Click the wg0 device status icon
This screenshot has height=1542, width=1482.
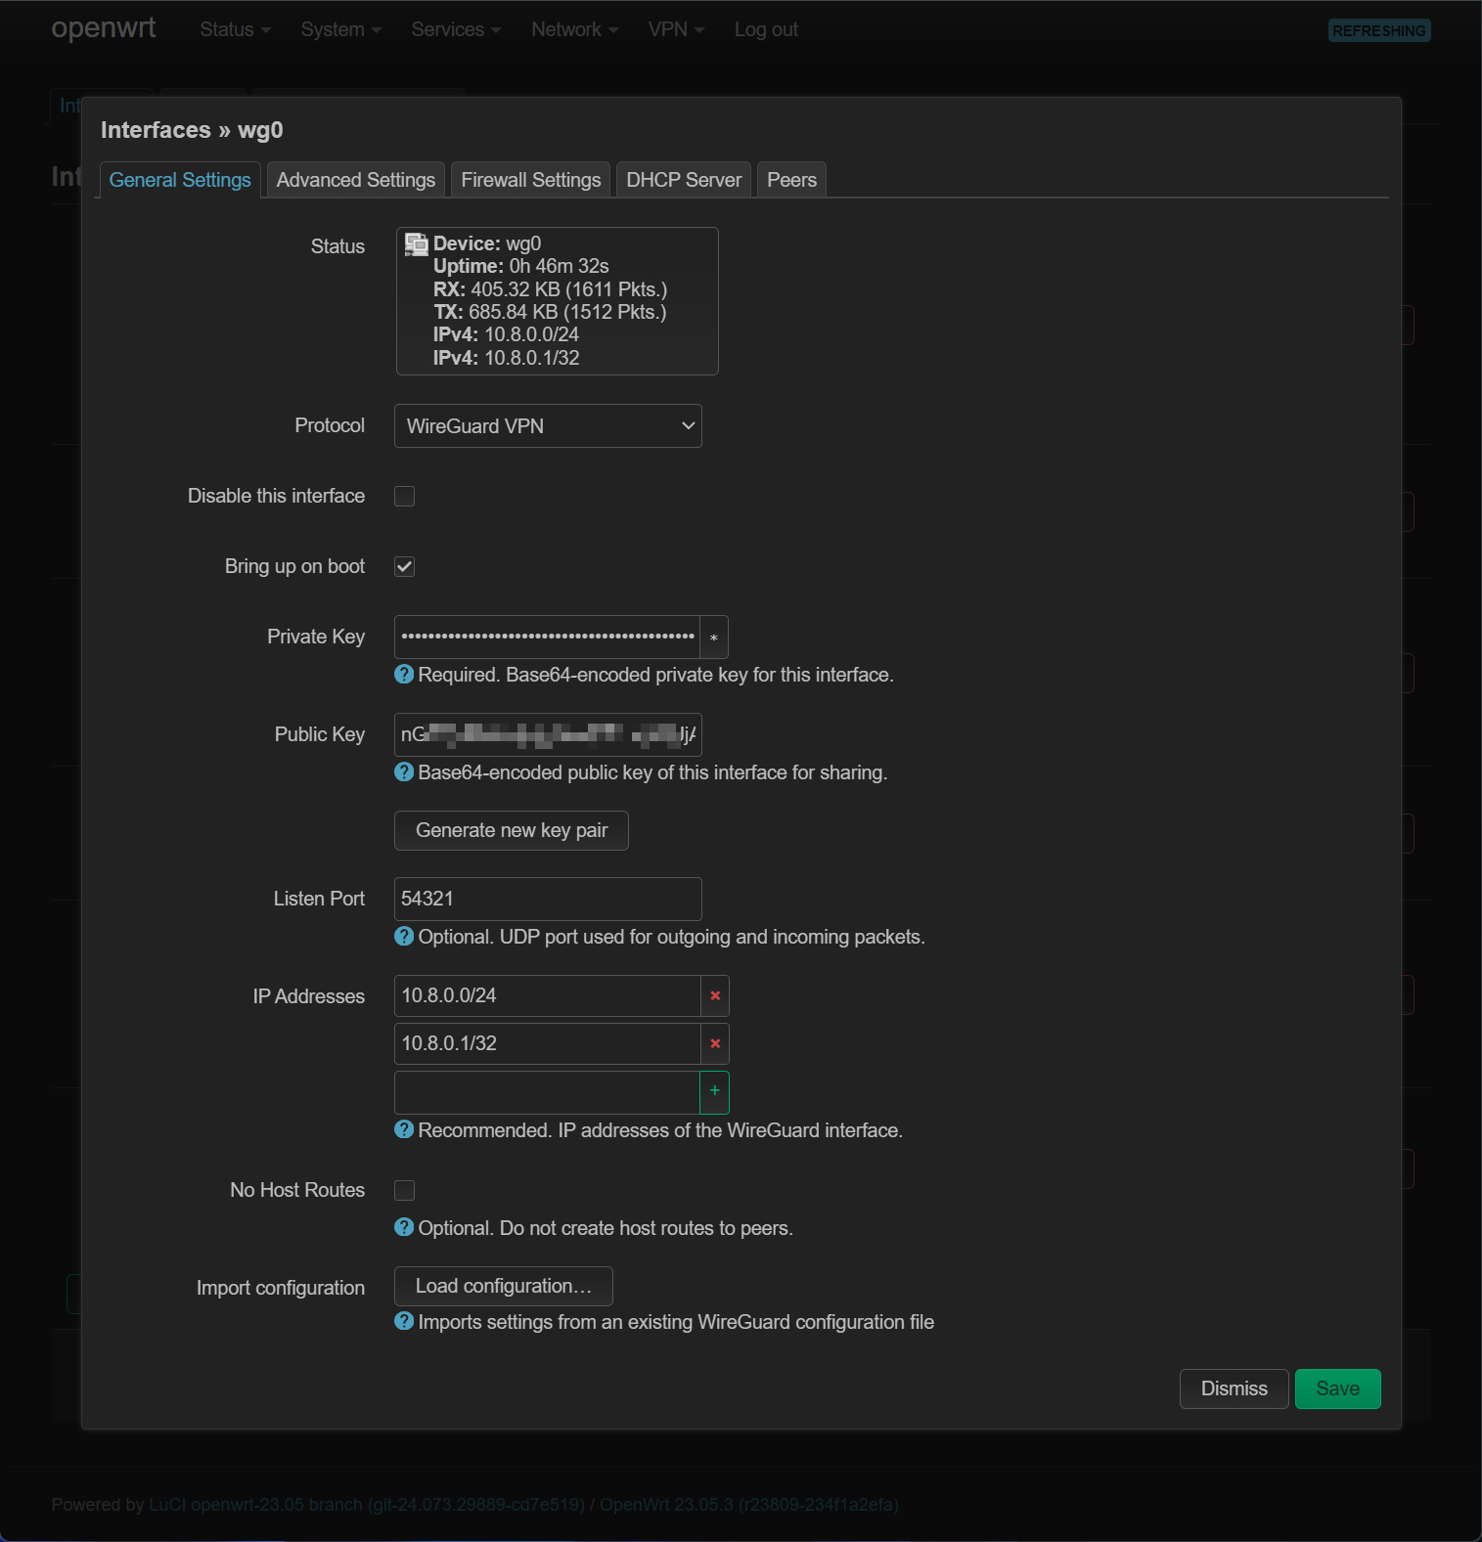[x=417, y=244]
